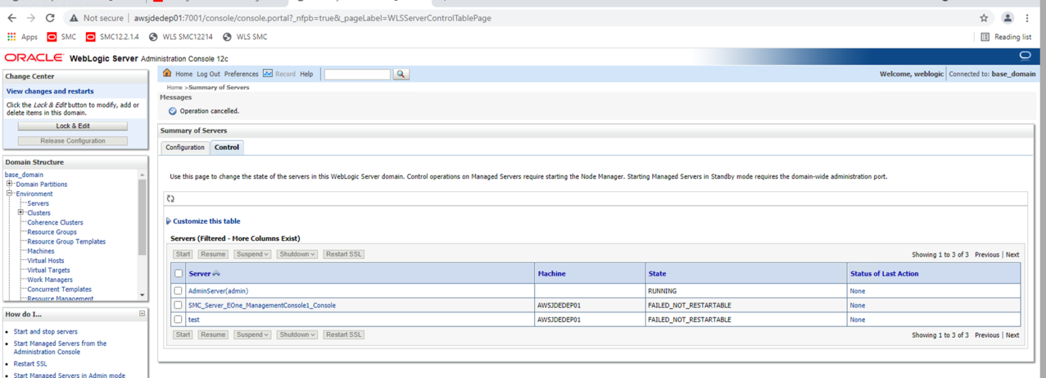Click the Home house icon in toolbar
The width and height of the screenshot is (1046, 378).
pyautogui.click(x=167, y=74)
